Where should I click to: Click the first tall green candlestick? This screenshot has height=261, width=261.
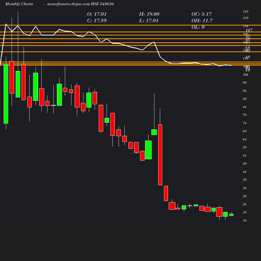coord(6,94)
